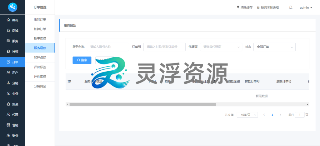
Task: Click the 前往 page jump input
Action: tap(300, 115)
